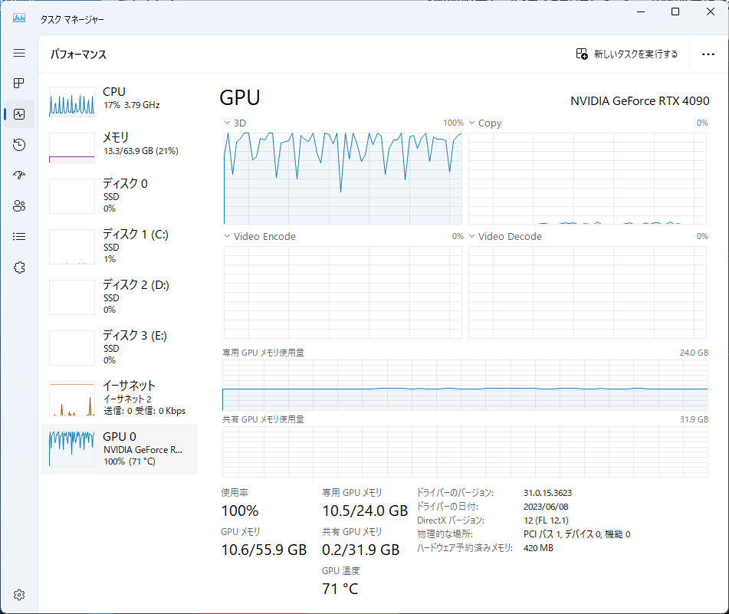This screenshot has height=614, width=729.
Task: Select the Performance page icon
Action: tap(19, 114)
